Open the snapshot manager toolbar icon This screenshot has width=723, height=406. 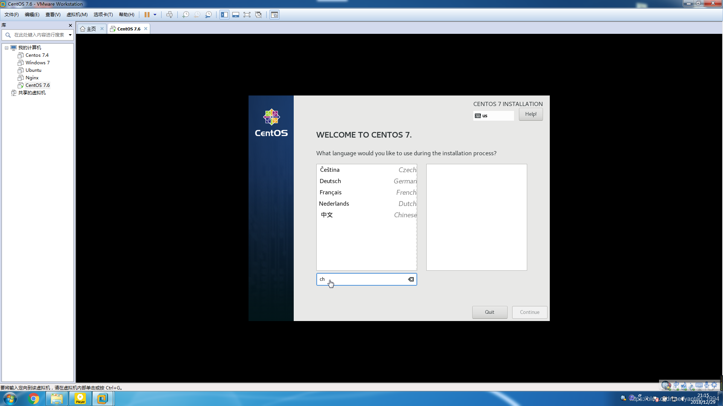[x=208, y=15]
